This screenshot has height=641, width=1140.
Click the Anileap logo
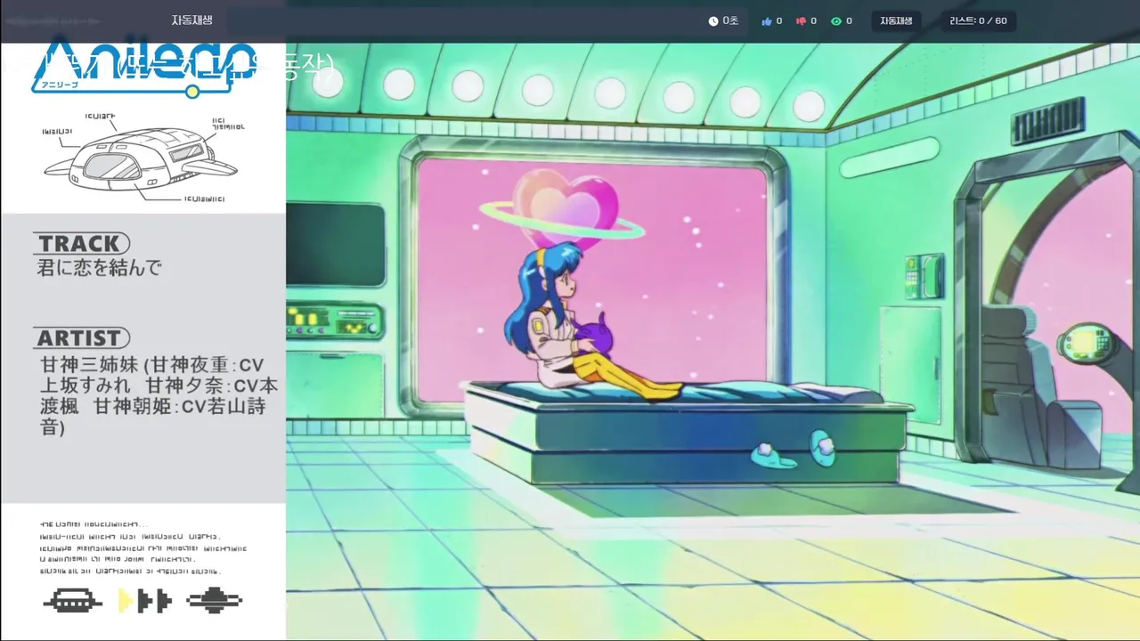pos(144,68)
